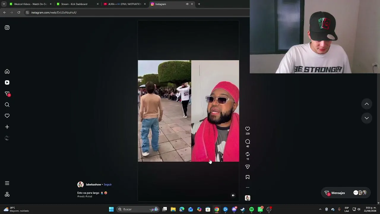Create a new post with plus icon

pos(7,127)
